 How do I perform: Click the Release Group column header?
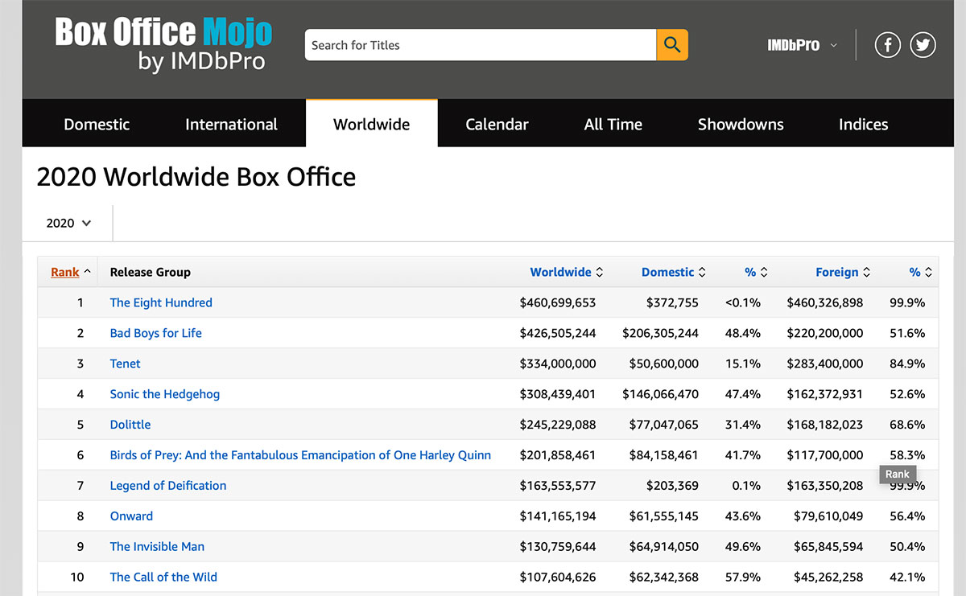[151, 272]
